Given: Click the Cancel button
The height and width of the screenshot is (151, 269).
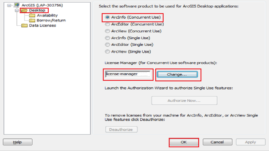Looking at the screenshot, I should [x=217, y=142].
